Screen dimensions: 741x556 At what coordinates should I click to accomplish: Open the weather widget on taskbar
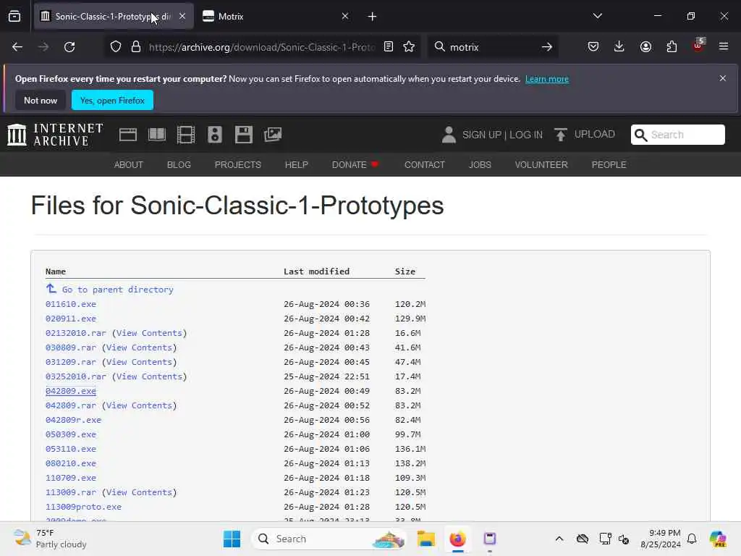pos(50,539)
